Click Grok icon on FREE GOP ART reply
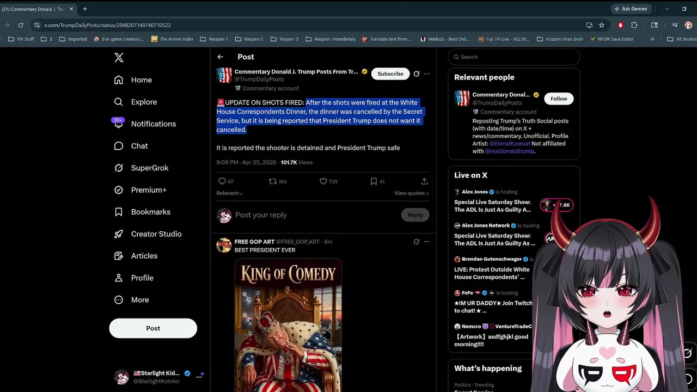 pyautogui.click(x=417, y=242)
